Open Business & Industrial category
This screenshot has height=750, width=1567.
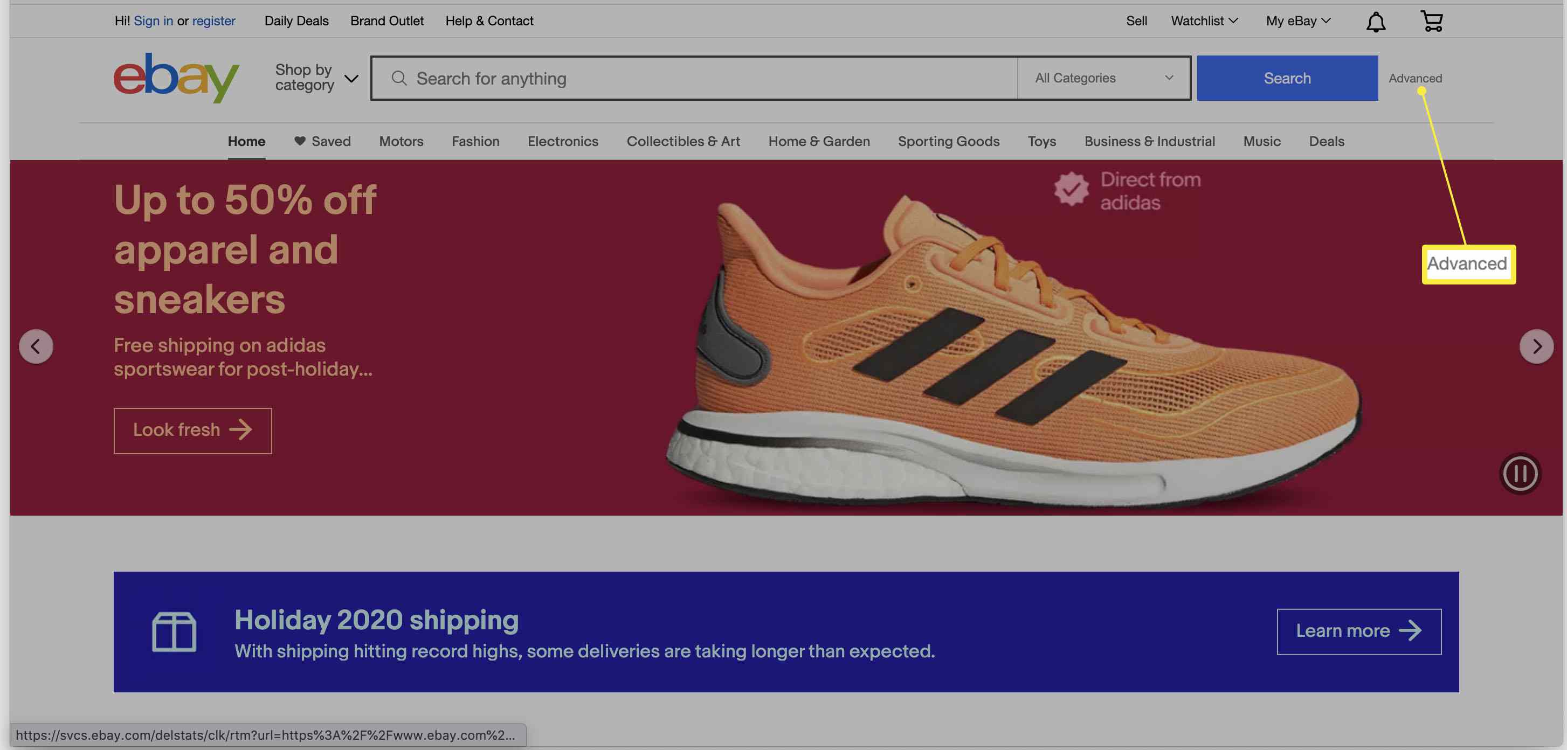tap(1149, 141)
